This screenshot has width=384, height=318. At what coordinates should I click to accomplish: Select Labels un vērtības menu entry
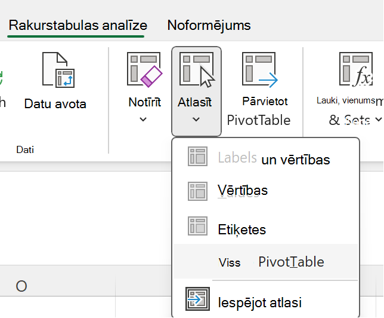click(x=266, y=157)
